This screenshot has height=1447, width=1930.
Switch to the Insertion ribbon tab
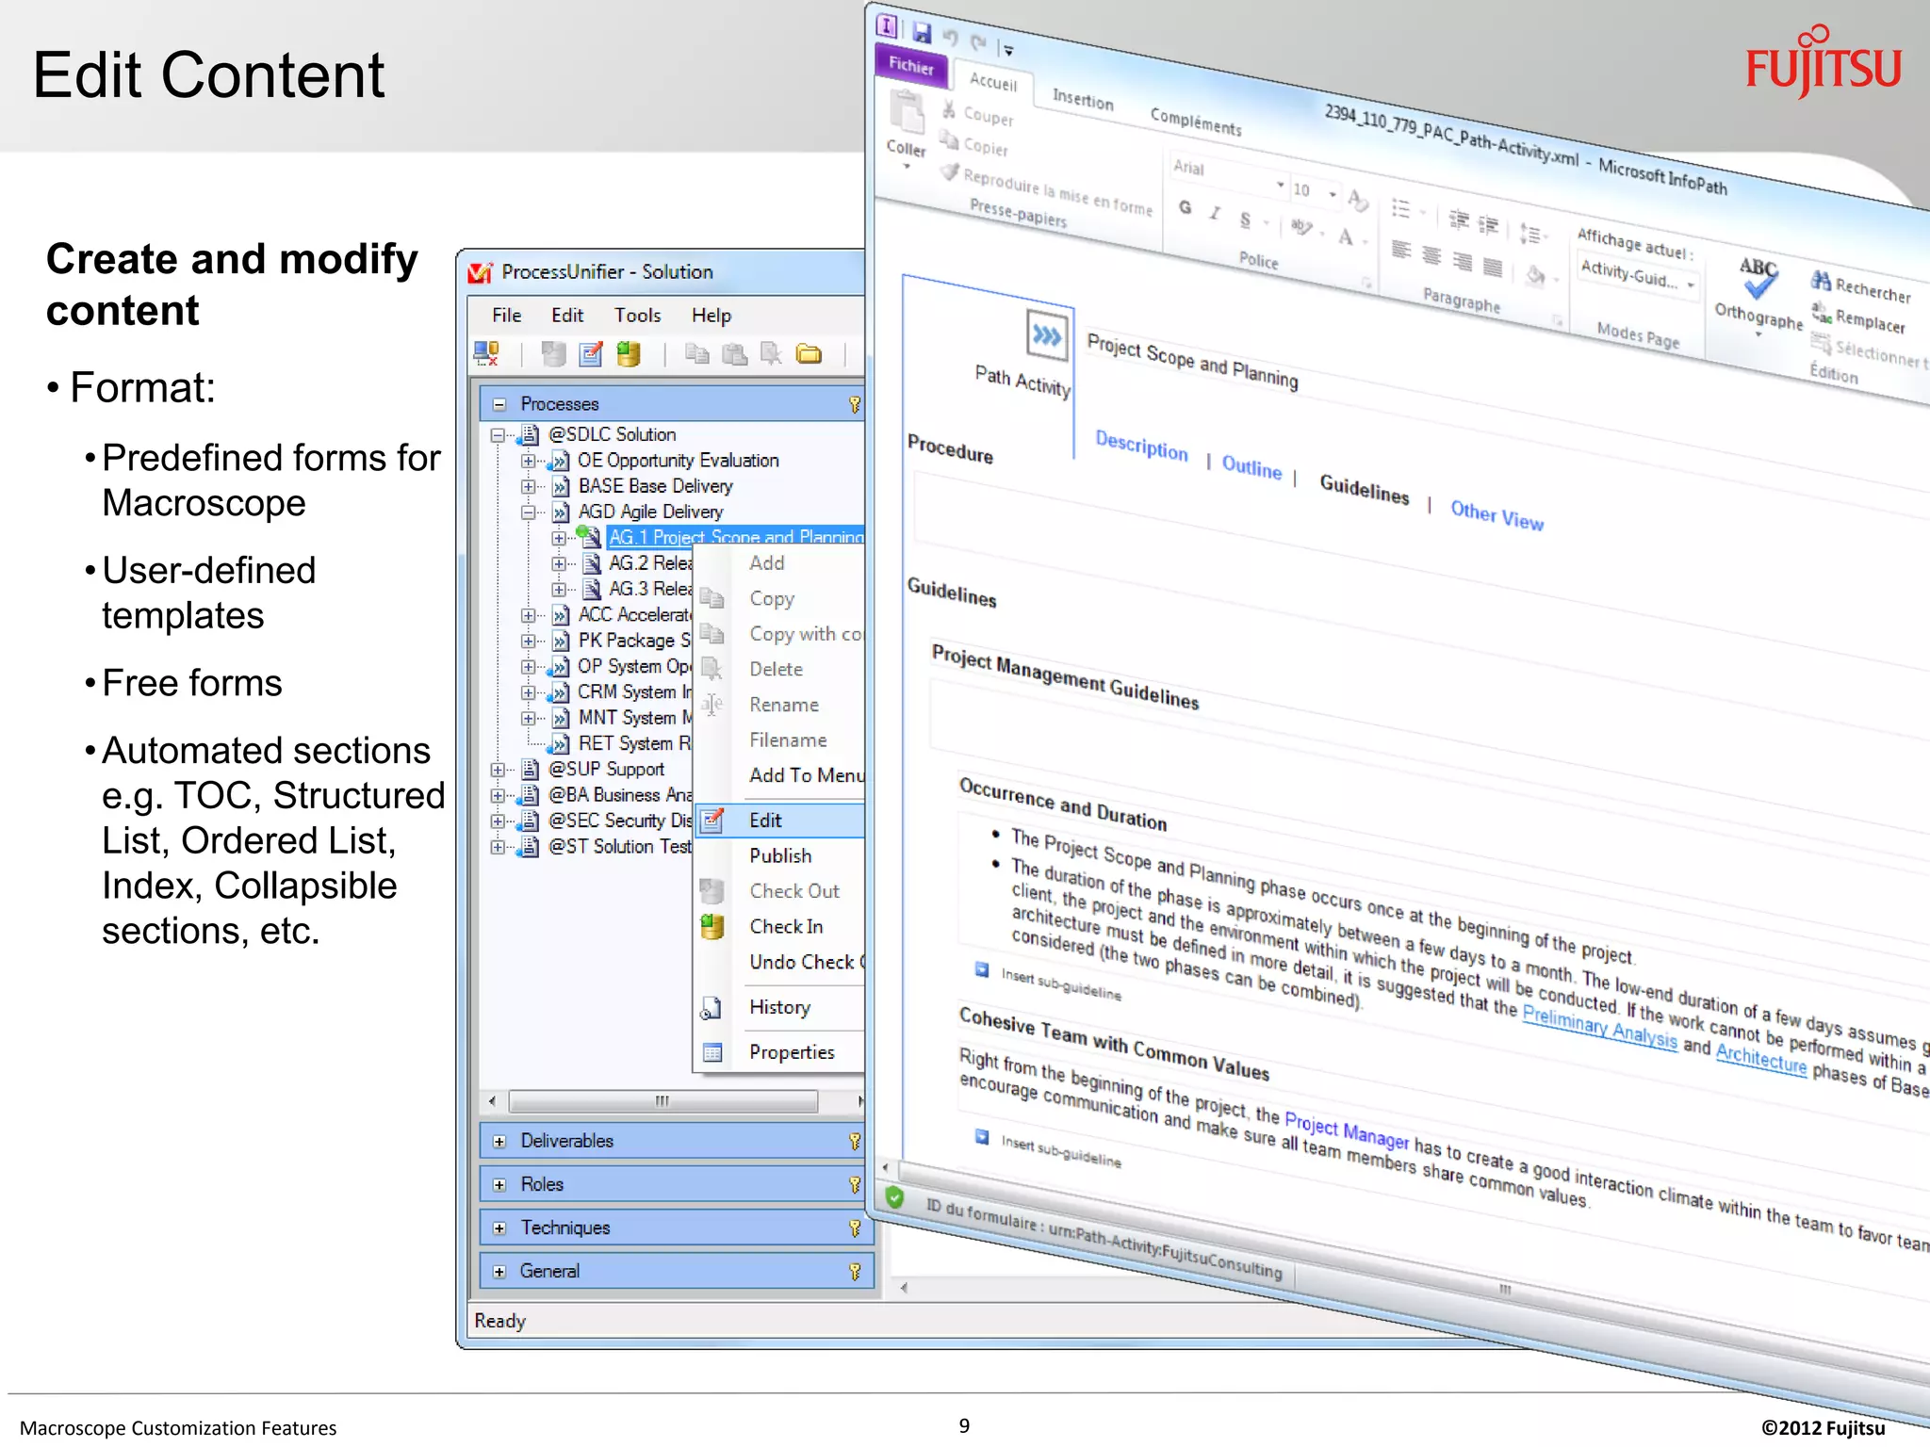pos(1082,99)
